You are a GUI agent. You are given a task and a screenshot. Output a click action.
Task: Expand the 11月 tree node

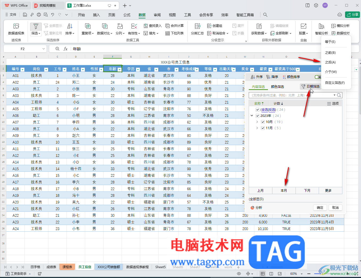point(257,128)
